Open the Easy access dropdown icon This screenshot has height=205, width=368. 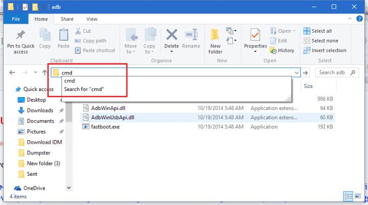231,41
